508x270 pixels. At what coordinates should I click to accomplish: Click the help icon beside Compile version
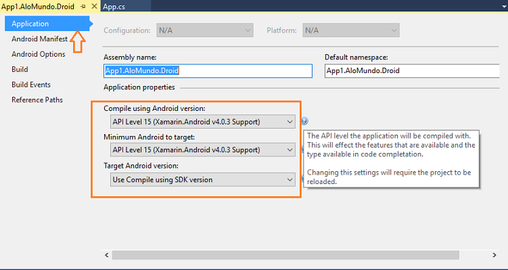click(304, 121)
